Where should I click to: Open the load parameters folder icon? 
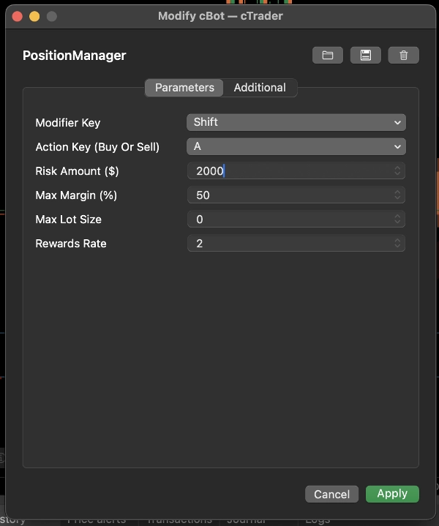[x=328, y=56]
